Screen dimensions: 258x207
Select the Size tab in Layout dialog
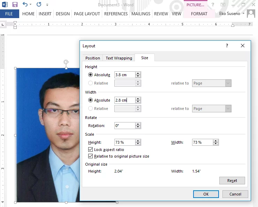145,58
